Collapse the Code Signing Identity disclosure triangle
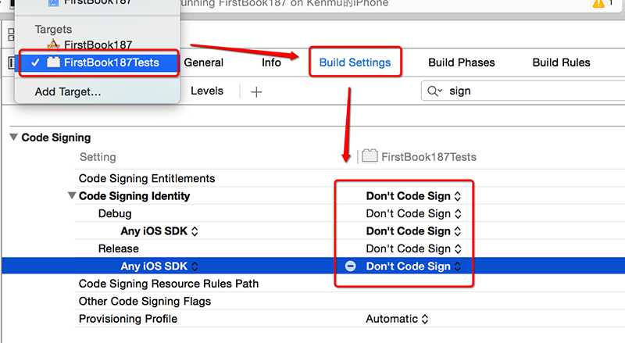Image resolution: width=625 pixels, height=343 pixels. tap(72, 195)
